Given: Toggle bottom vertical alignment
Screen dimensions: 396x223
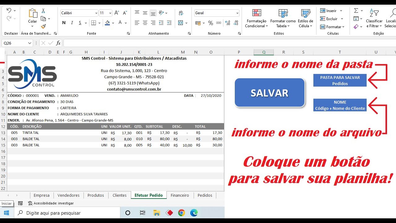Looking at the screenshot, I should 153,13.
